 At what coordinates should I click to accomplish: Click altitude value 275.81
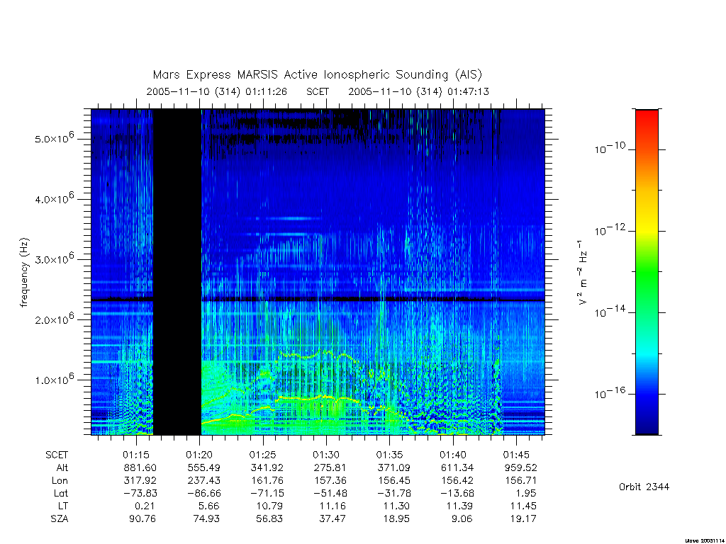[x=330, y=467]
